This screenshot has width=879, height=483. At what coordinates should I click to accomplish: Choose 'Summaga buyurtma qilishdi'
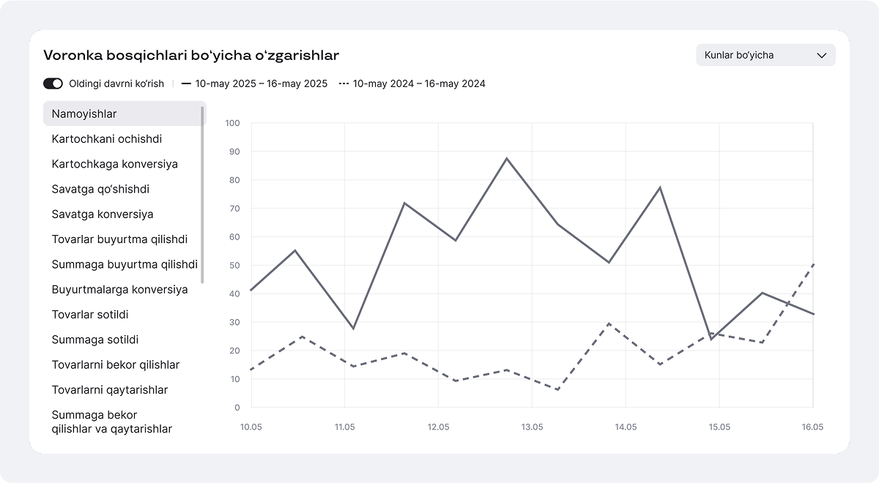tap(125, 264)
